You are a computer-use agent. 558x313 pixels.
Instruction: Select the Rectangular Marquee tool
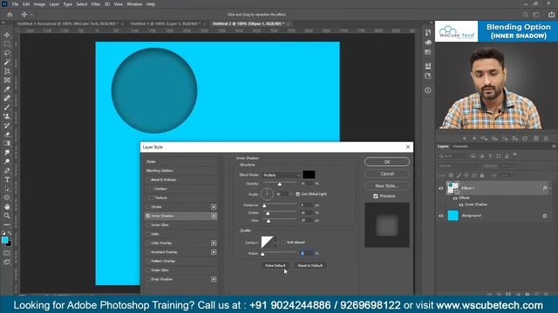(7, 44)
